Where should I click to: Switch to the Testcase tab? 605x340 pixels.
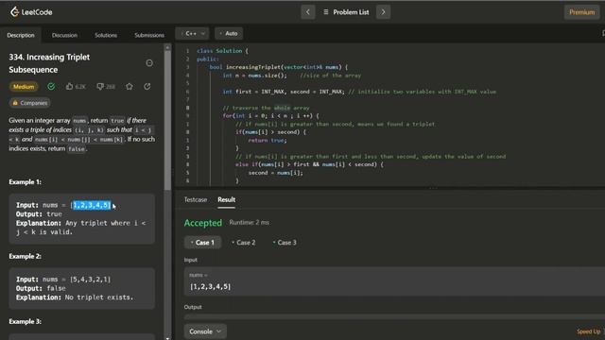pos(196,199)
